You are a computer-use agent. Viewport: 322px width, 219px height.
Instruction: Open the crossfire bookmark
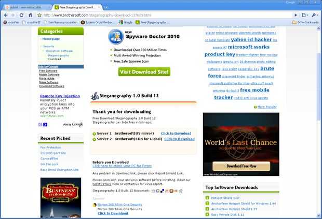coord(11,22)
